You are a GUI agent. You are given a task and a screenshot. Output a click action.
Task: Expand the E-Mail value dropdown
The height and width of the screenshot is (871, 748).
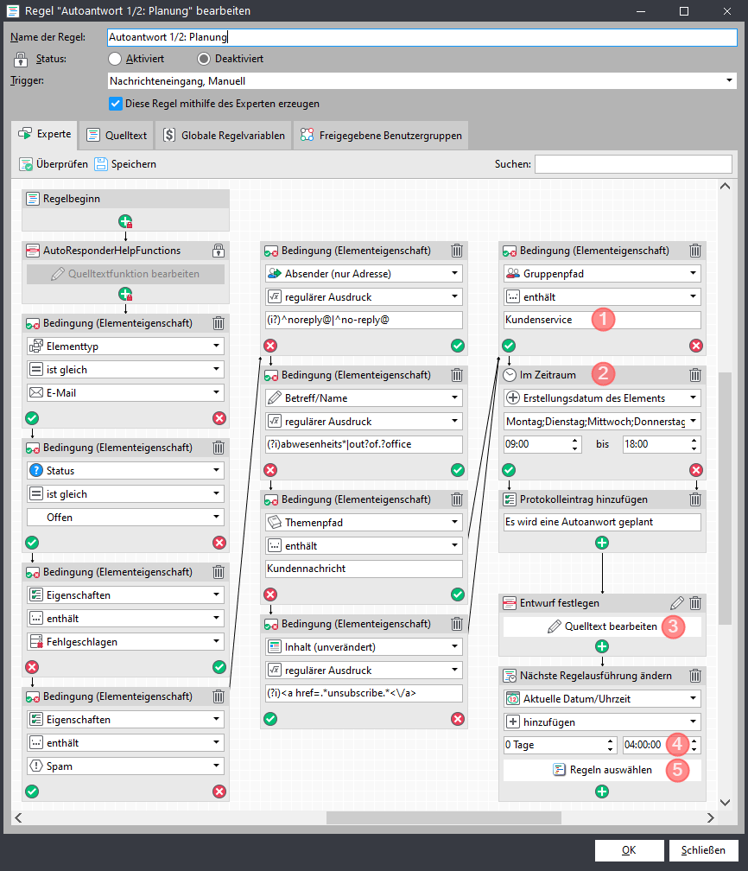(125, 392)
